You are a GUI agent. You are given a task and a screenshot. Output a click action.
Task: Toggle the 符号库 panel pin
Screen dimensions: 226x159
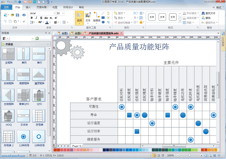click(46, 33)
